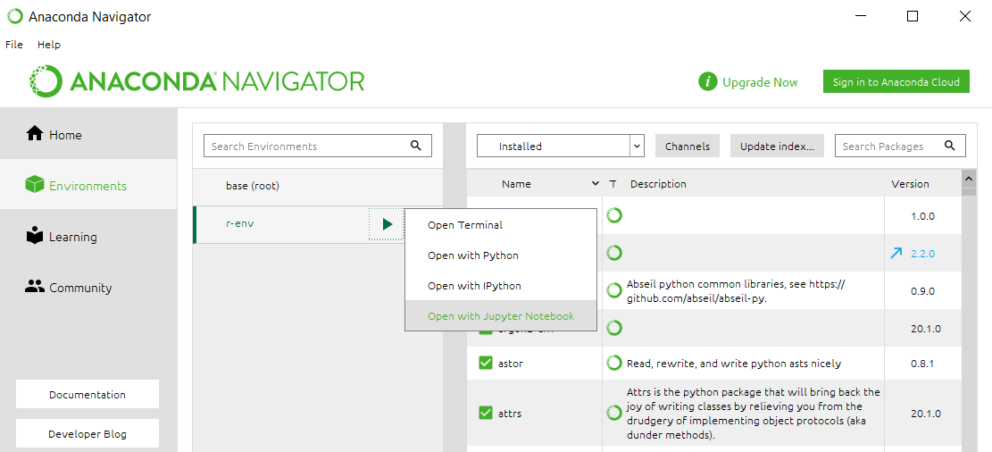Click the package type icon in the astor row

614,363
